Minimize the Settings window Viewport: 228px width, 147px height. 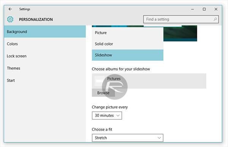193,9
